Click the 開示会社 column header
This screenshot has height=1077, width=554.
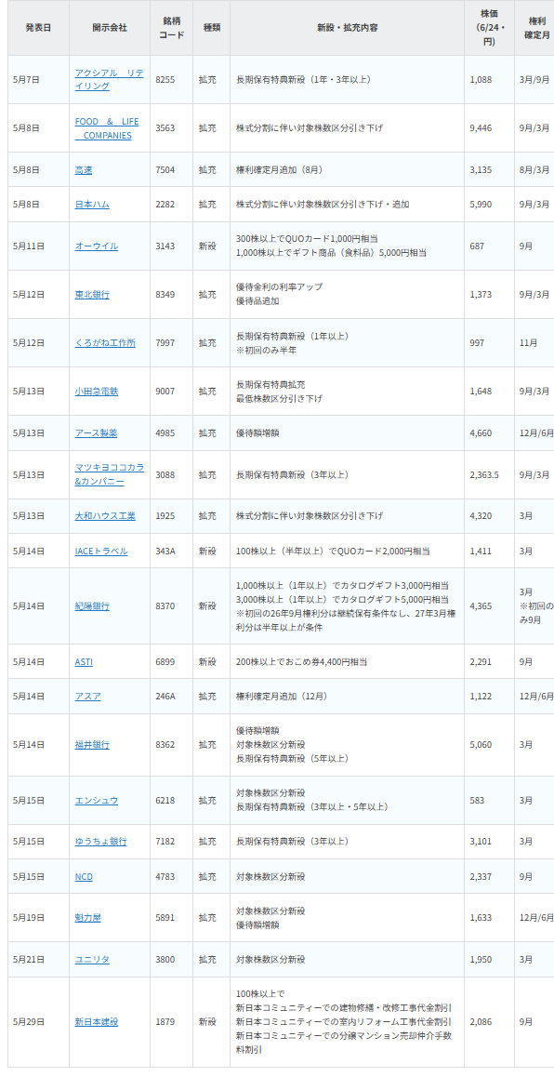tap(110, 28)
